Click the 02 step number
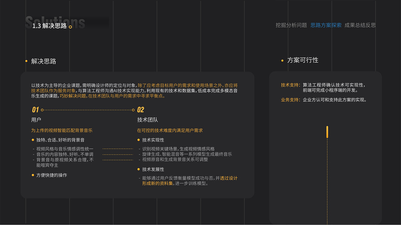This screenshot has width=401, height=225. coord(141,110)
